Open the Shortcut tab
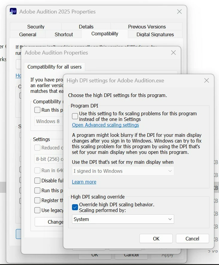The image size is (219, 265). click(64, 34)
